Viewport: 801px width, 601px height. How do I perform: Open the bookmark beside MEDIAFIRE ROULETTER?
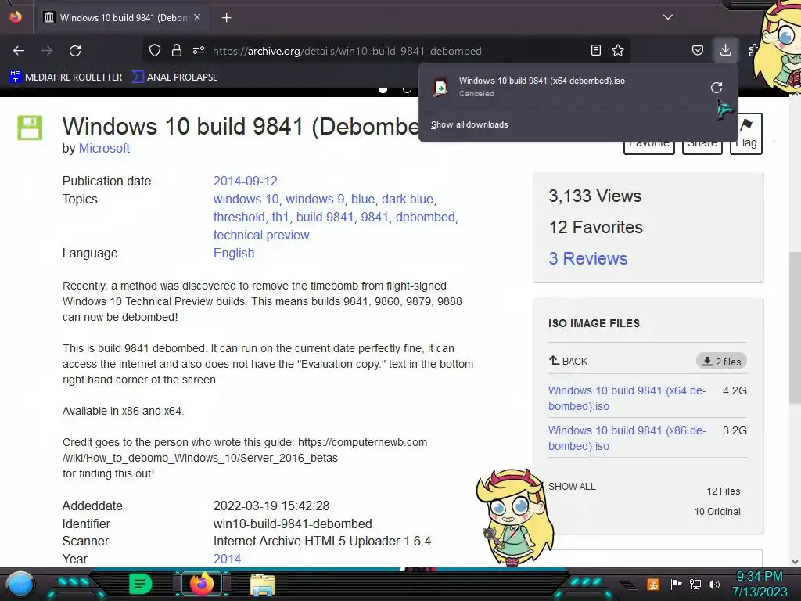(174, 77)
